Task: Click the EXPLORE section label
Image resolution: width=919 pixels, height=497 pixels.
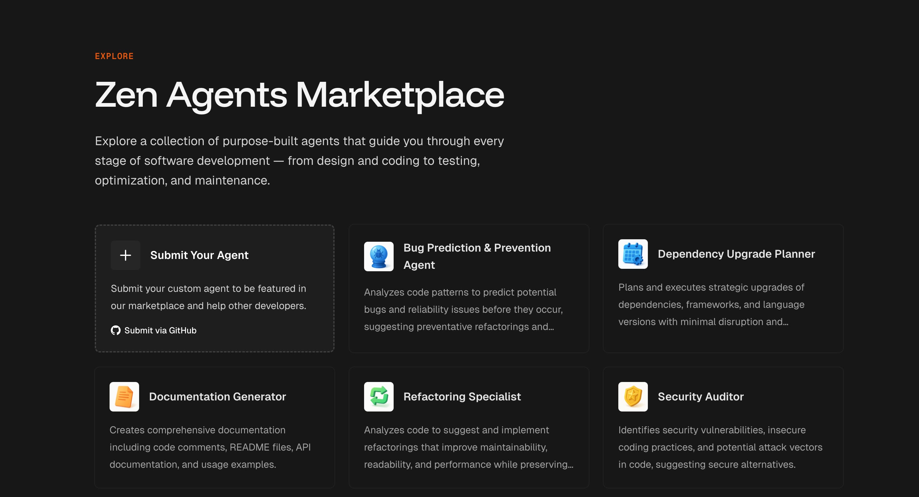Action: click(114, 56)
